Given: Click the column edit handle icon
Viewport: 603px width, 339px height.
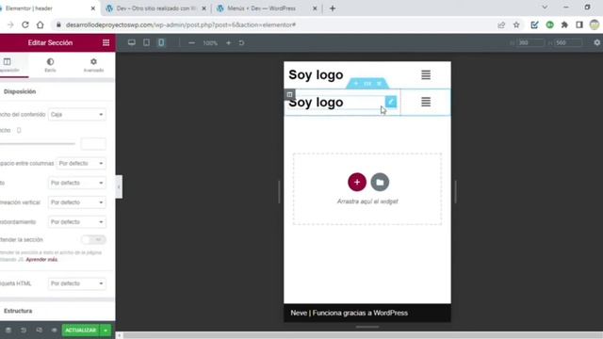Looking at the screenshot, I should [x=289, y=94].
